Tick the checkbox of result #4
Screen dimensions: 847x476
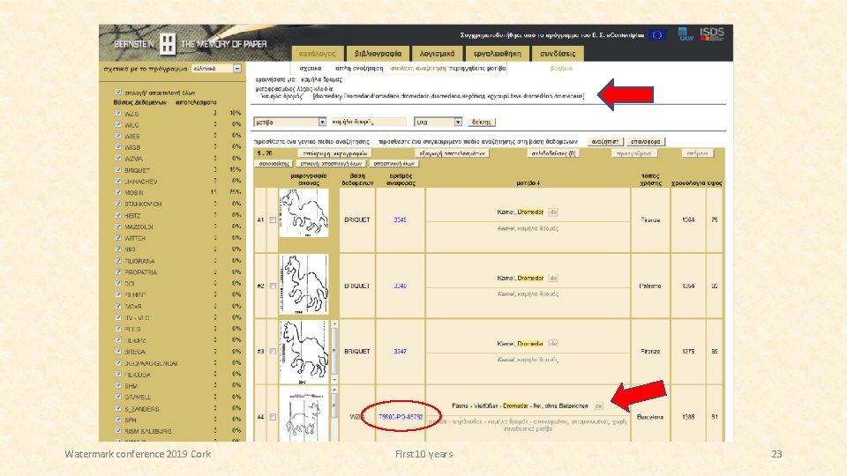pyautogui.click(x=273, y=417)
